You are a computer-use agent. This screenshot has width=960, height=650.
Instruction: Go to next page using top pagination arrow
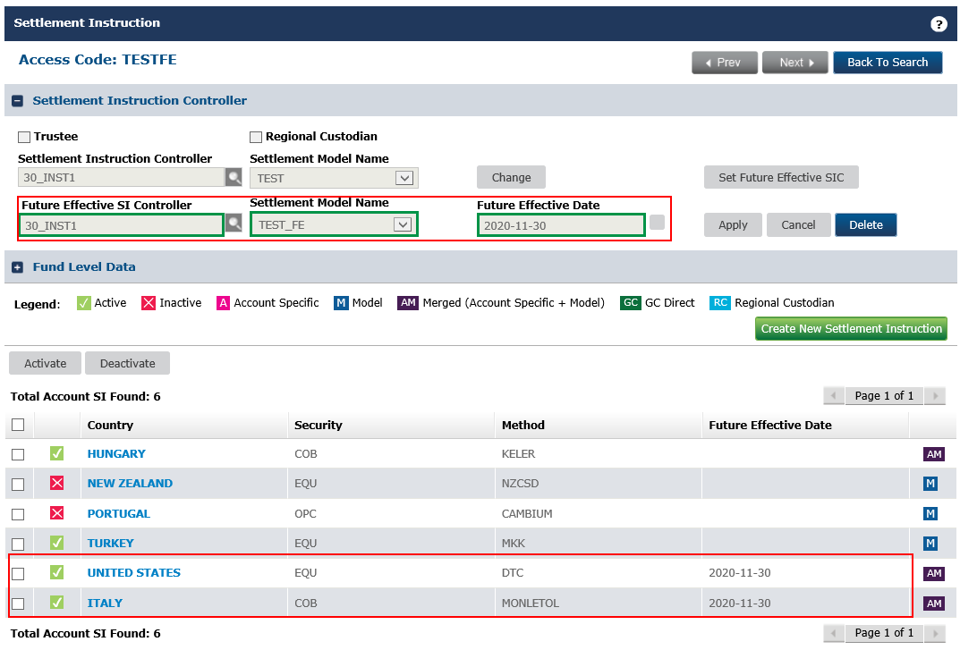point(935,395)
